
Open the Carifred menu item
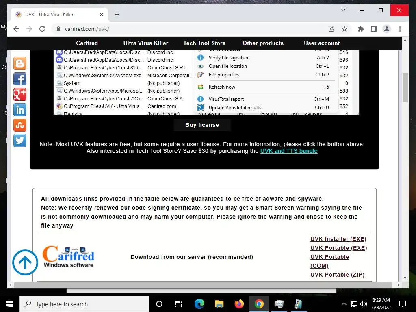pos(87,43)
